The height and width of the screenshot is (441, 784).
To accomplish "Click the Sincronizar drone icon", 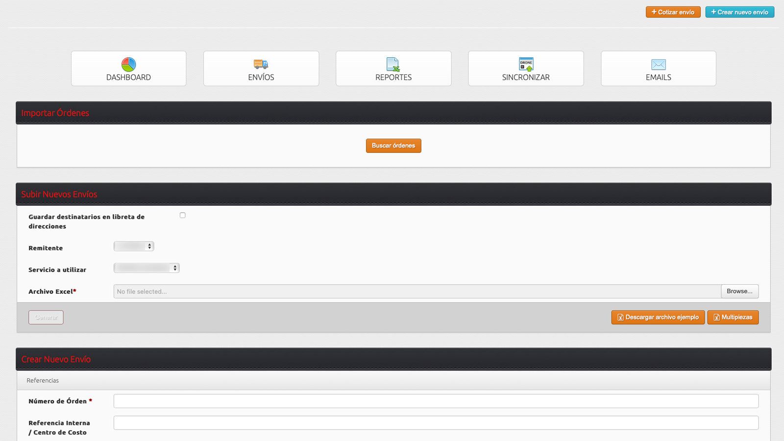I will pos(526,64).
